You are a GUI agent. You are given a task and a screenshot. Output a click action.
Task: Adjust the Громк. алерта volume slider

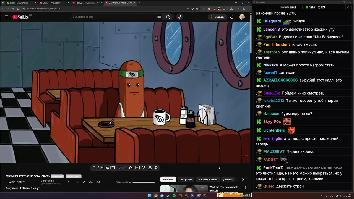click(144, 182)
